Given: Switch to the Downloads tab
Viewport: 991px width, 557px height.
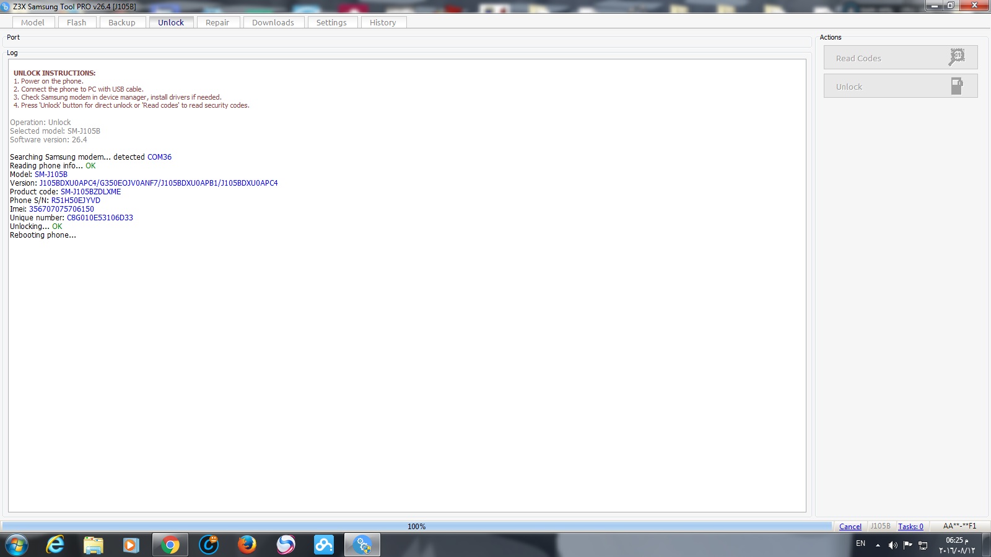Looking at the screenshot, I should (x=273, y=22).
